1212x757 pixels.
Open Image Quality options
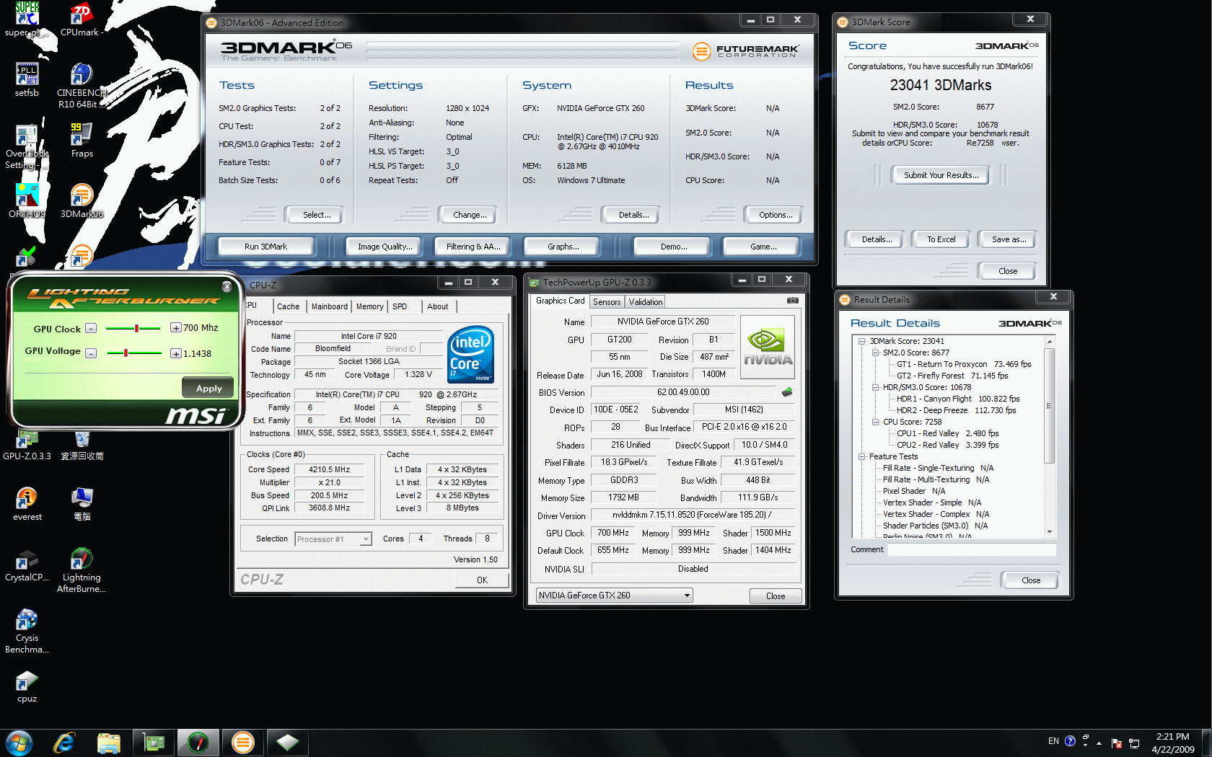pos(385,247)
